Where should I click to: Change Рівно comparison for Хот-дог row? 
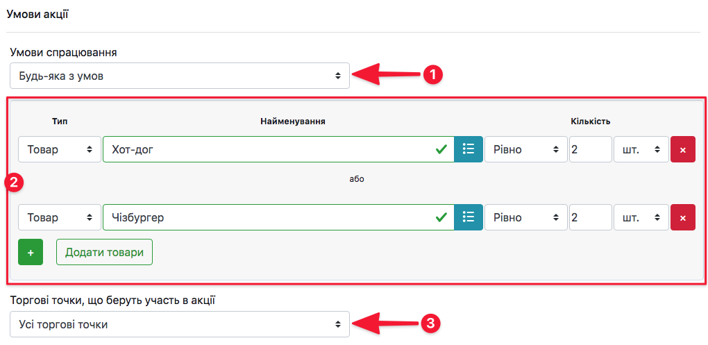pos(525,149)
